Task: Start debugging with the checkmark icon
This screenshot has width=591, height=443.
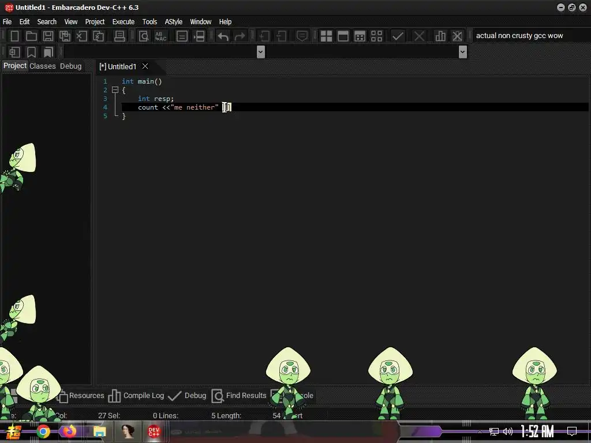Action: (398, 36)
